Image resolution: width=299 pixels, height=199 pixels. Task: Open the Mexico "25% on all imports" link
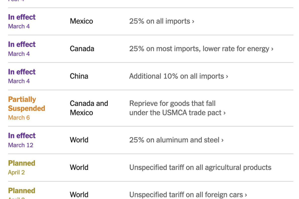point(161,21)
